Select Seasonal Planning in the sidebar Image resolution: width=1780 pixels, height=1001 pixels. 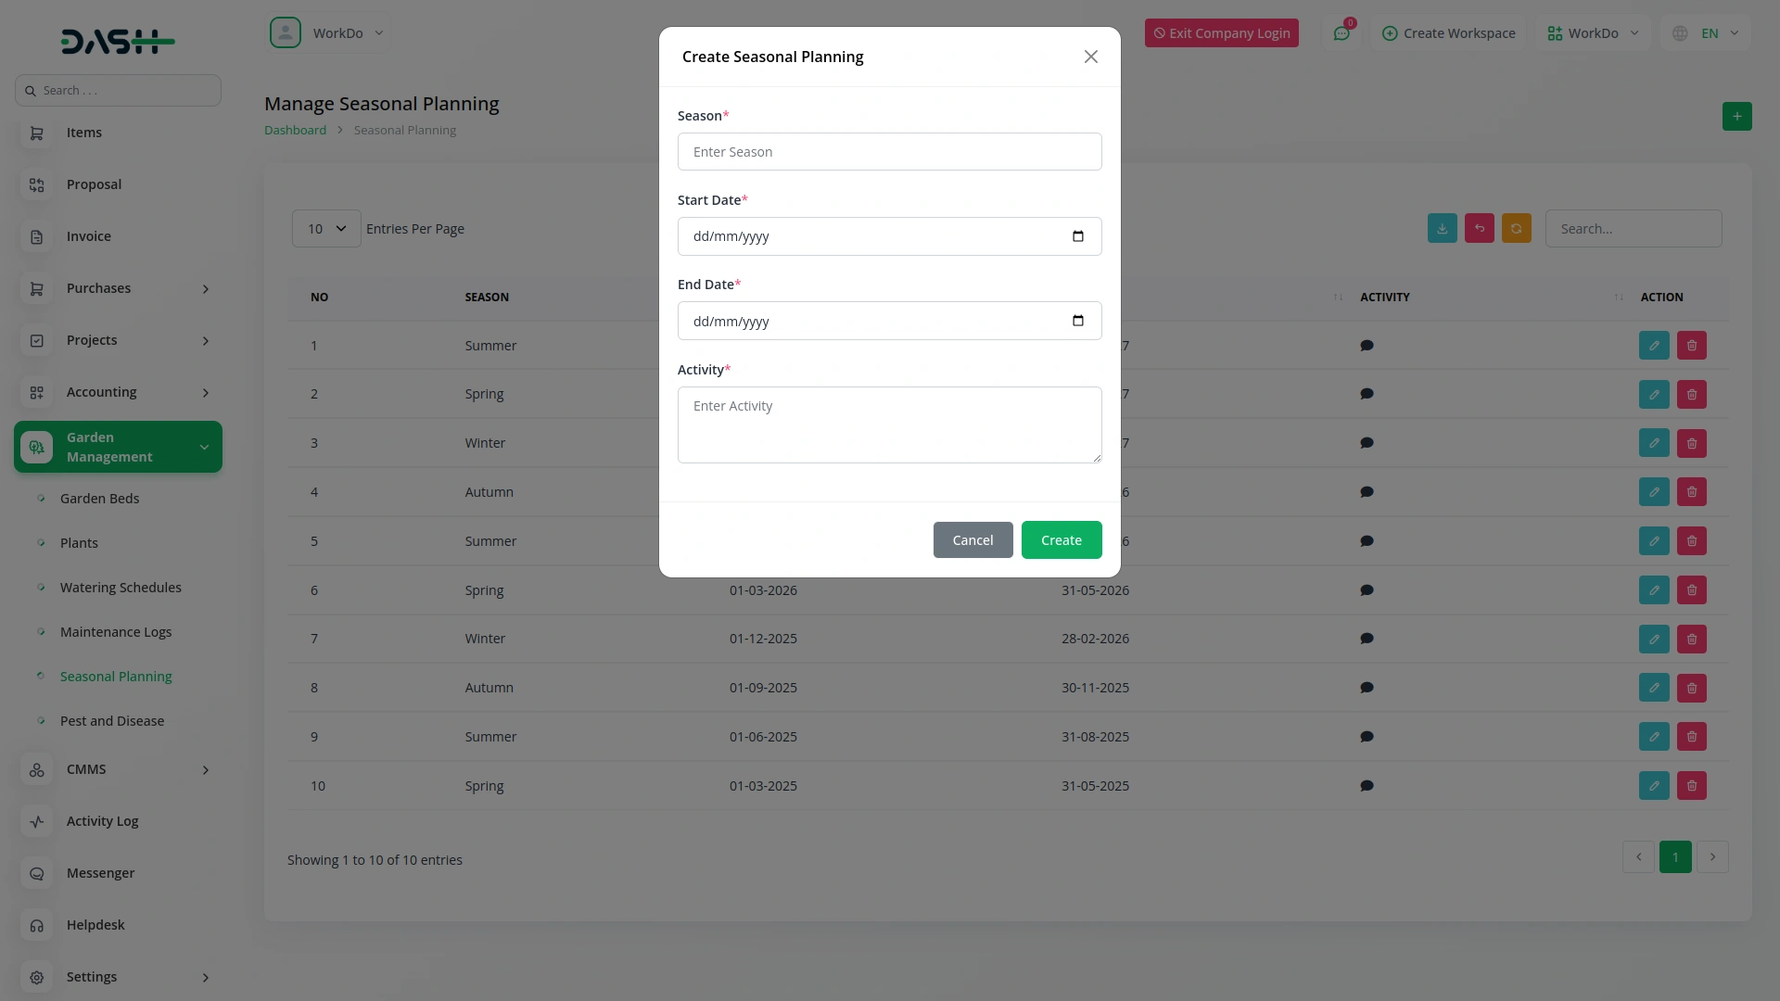point(117,676)
